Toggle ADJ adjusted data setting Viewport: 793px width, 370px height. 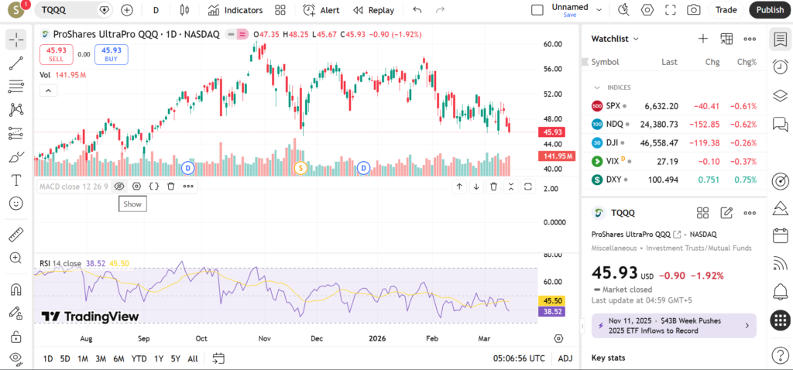click(x=565, y=358)
